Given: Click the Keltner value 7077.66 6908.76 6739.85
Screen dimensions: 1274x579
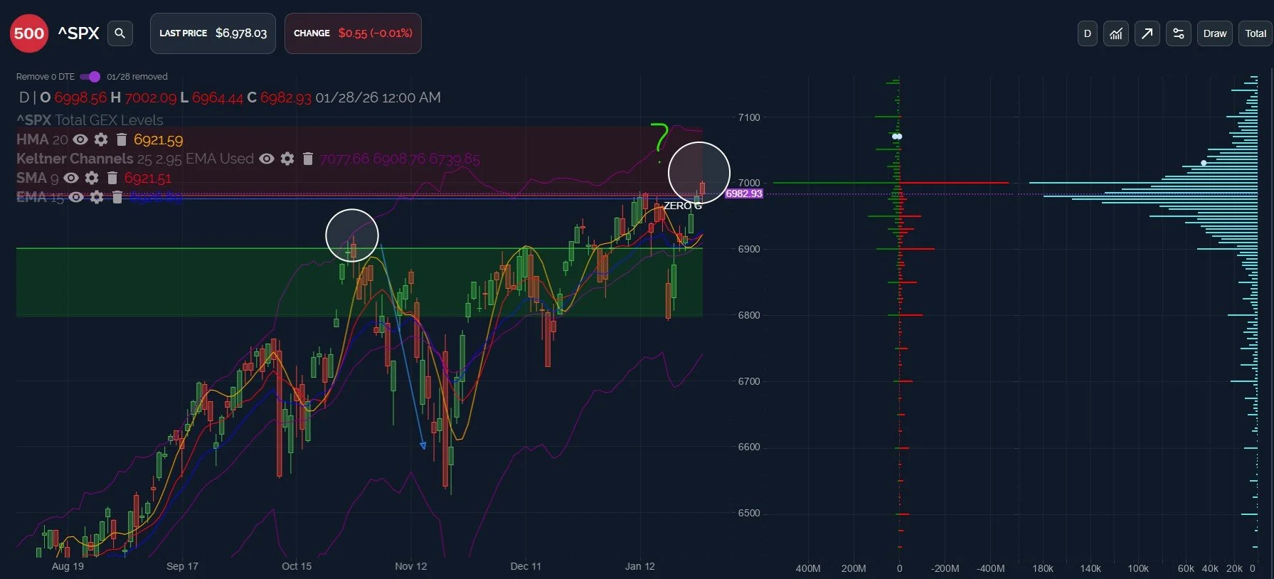Looking at the screenshot, I should pyautogui.click(x=400, y=159).
